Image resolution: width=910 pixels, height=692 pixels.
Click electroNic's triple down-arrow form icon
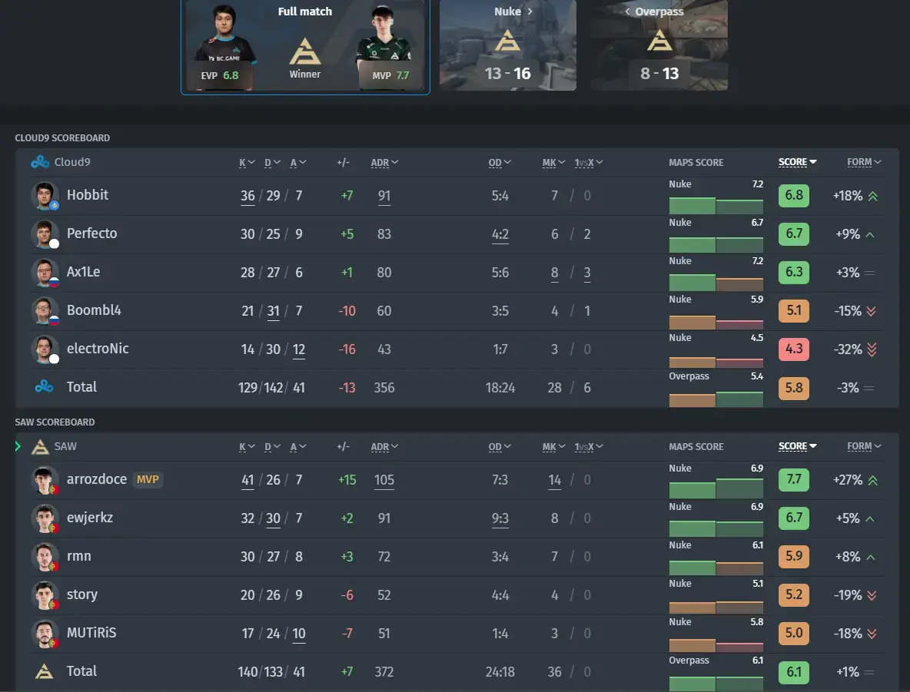tap(872, 349)
